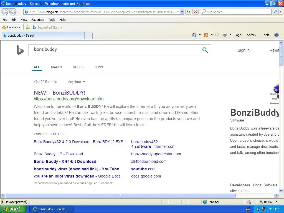Click the Read Mail envelope icon
Image resolution: width=284 pixels, height=213 pixels.
click(x=217, y=35)
